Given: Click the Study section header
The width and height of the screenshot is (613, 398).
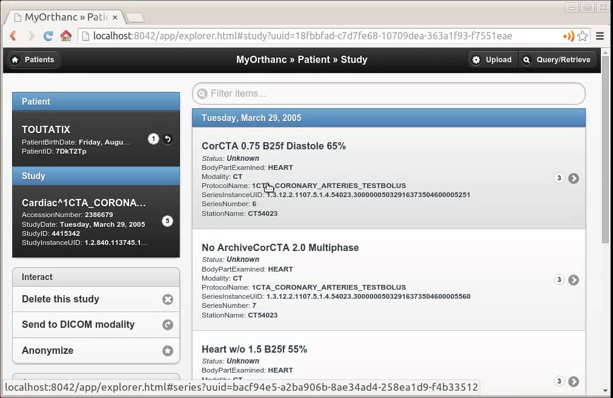Looking at the screenshot, I should click(x=96, y=176).
